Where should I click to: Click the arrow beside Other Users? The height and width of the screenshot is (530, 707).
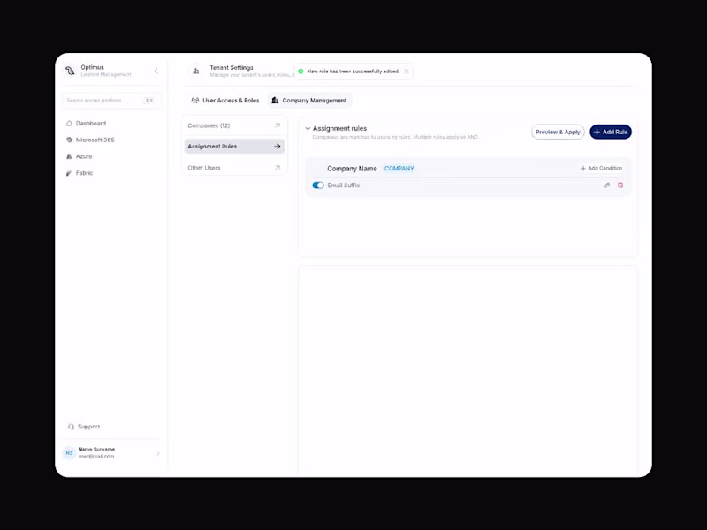point(277,168)
